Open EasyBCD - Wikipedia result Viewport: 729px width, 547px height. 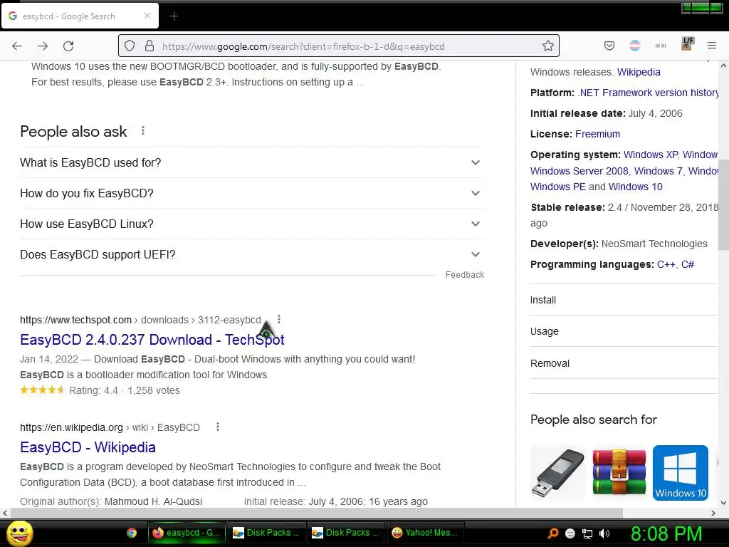[x=88, y=447]
